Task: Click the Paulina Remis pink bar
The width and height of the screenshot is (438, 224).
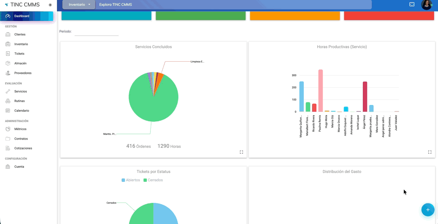Action: (x=320, y=91)
